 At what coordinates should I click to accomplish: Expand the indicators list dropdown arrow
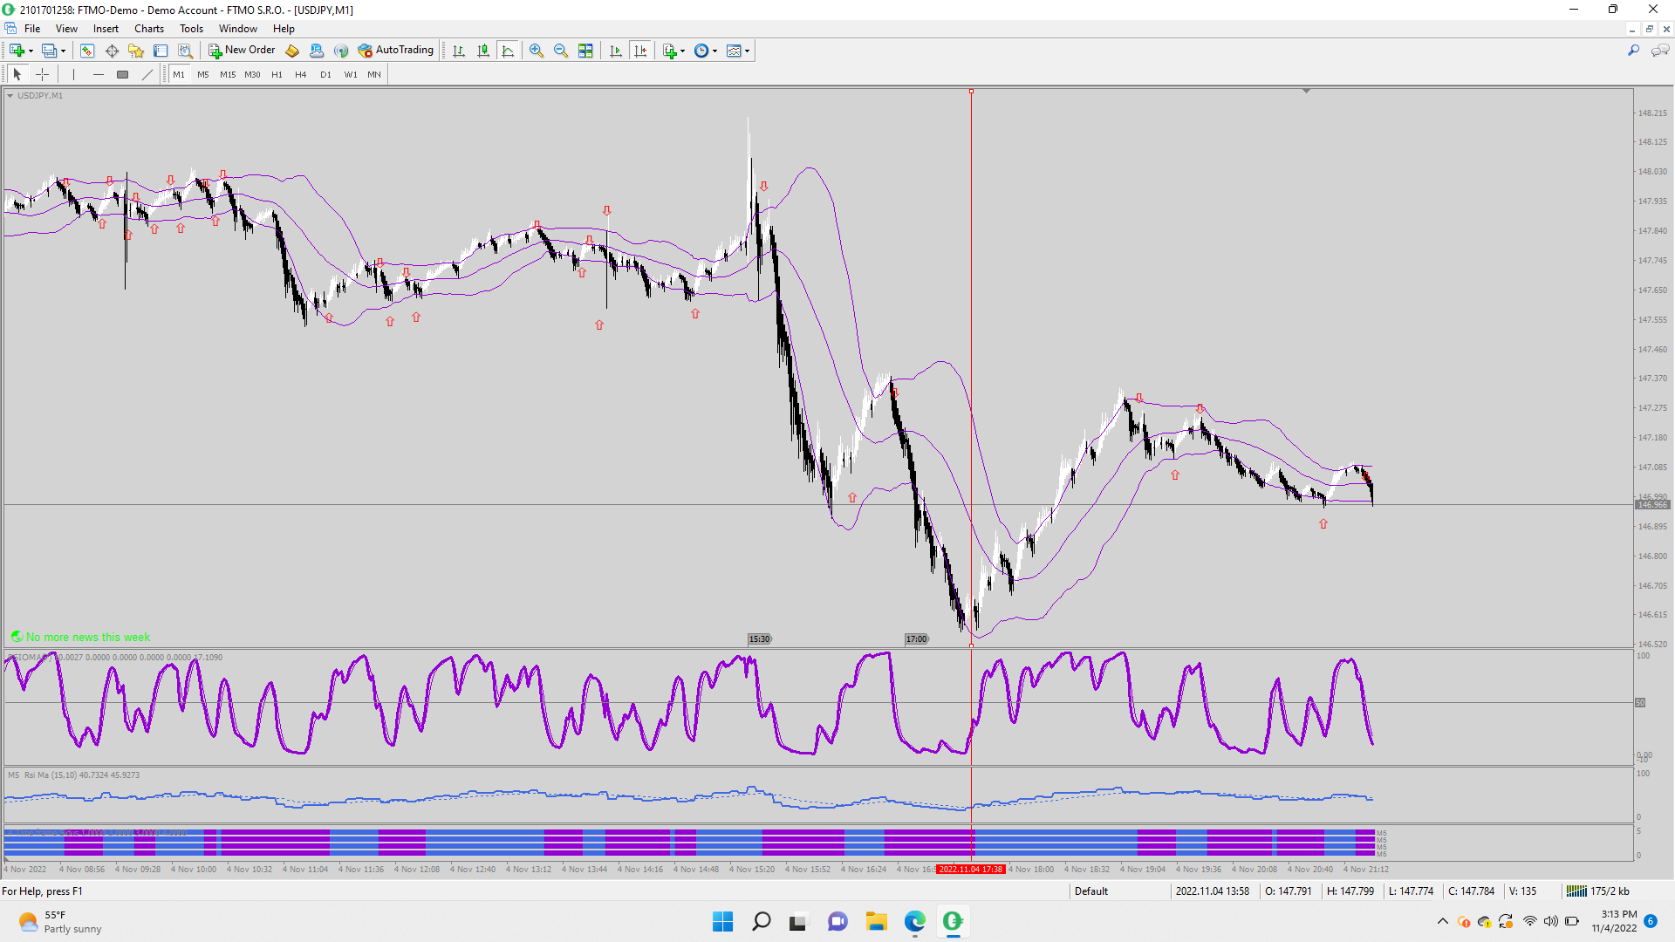click(682, 51)
